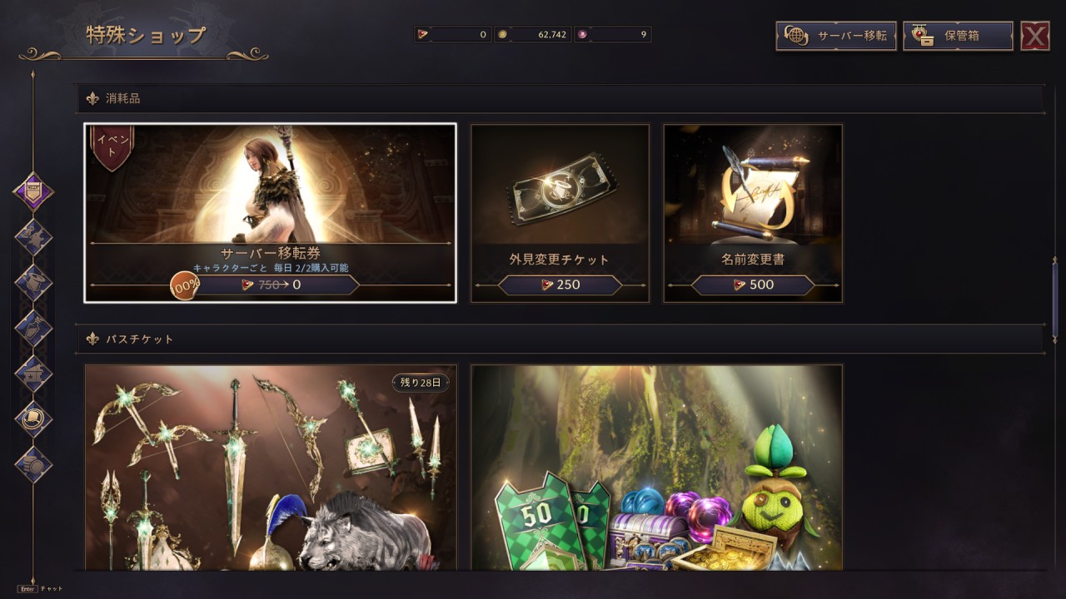Open the green 50 ticket pass bundle
The image size is (1066, 599).
pos(656,467)
